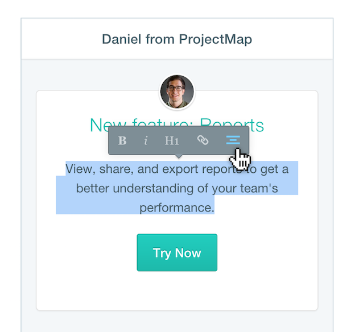This screenshot has height=332, width=355.
Task: Italicize the selected text with the i icon
Action: tap(146, 140)
